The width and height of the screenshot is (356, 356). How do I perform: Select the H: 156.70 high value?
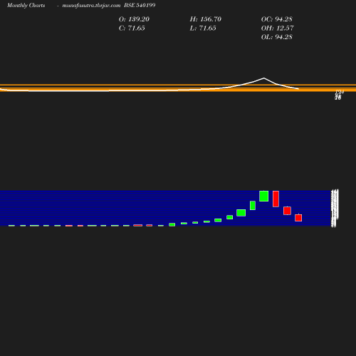pos(206,19)
